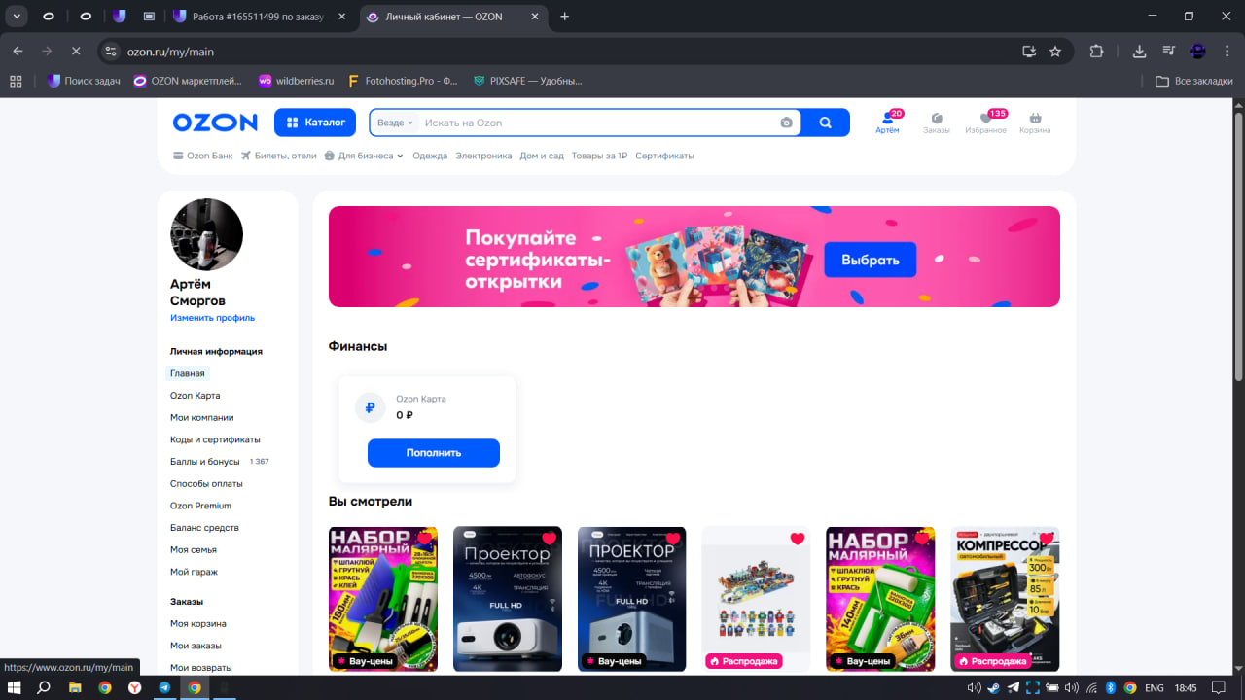Viewport: 1245px width, 700px height.
Task: Open the Электроника category
Action: click(x=483, y=156)
